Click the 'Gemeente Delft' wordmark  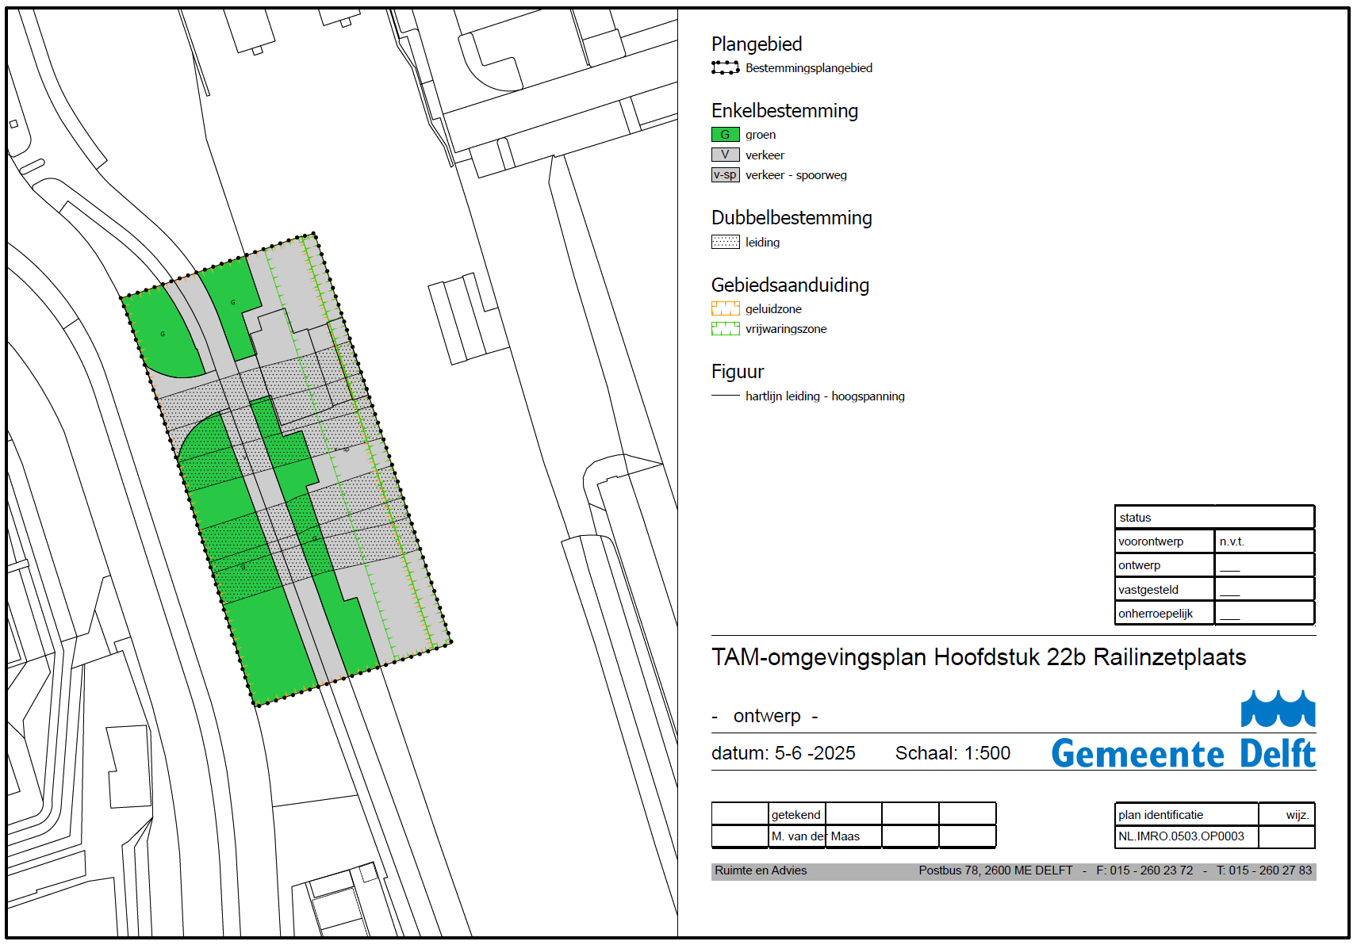[1183, 753]
